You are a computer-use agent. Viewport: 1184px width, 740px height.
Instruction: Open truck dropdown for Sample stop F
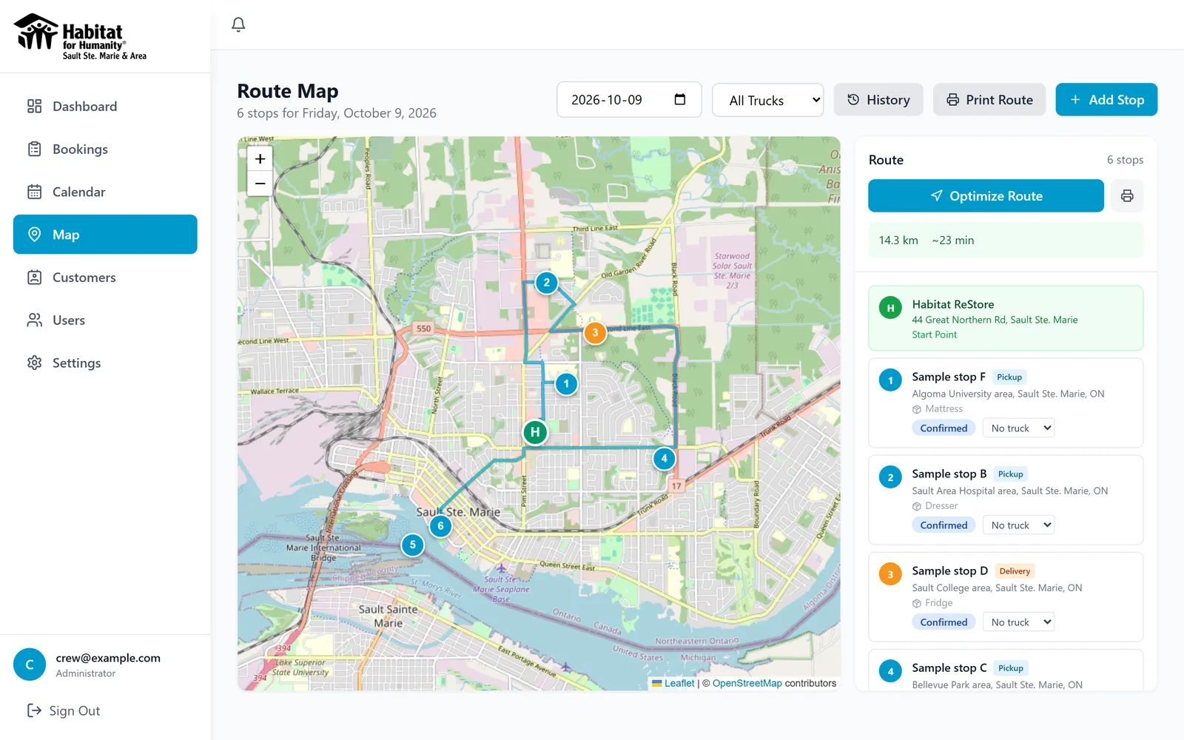[1018, 428]
